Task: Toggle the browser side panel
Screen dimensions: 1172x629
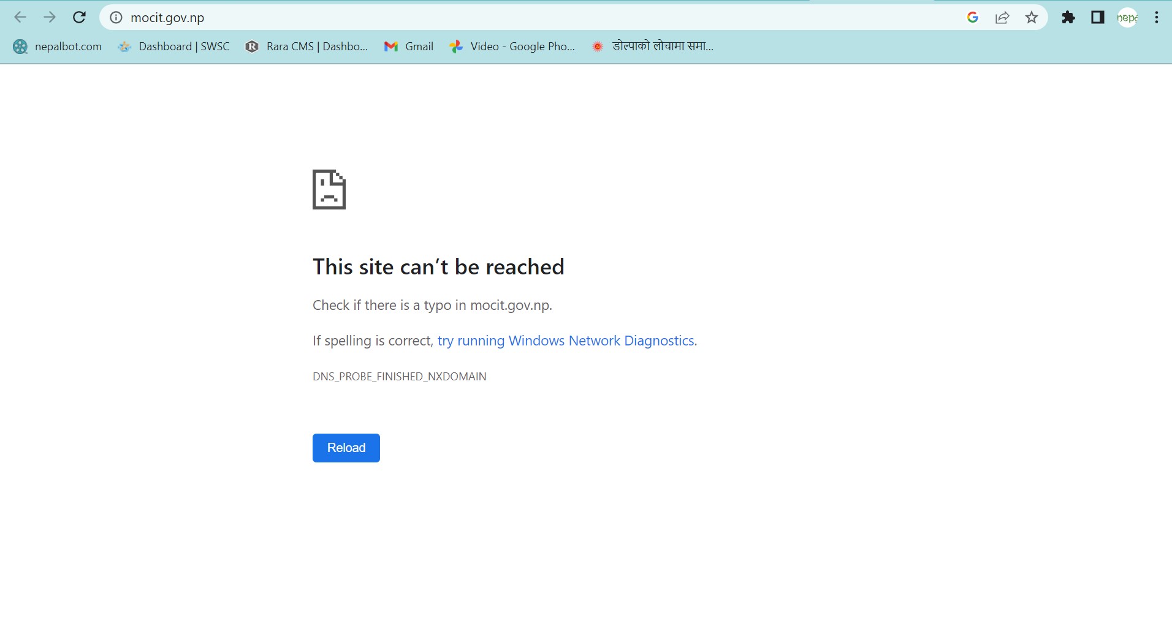Action: [1098, 18]
